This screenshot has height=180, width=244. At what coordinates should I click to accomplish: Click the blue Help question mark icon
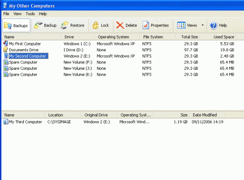coord(213,25)
